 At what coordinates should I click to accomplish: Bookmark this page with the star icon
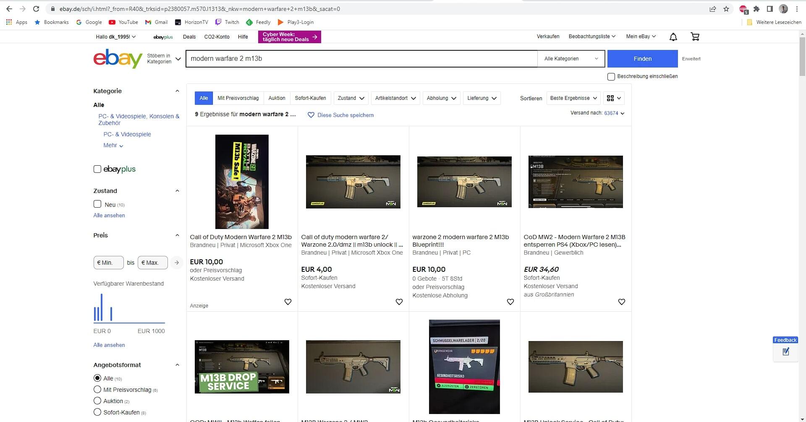(726, 9)
